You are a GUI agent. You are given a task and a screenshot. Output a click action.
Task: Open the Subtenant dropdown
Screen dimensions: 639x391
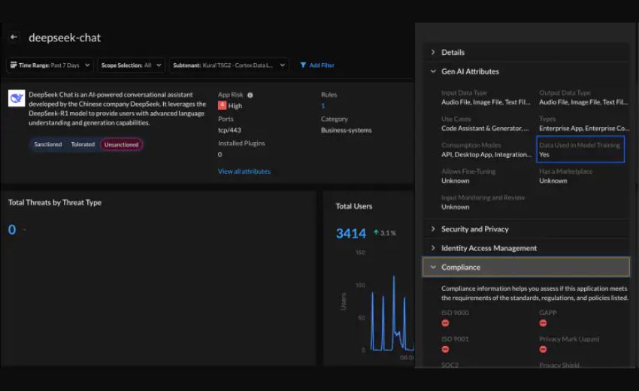tap(229, 65)
